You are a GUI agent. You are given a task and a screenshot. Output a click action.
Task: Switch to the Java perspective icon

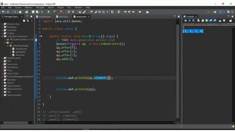point(220,12)
